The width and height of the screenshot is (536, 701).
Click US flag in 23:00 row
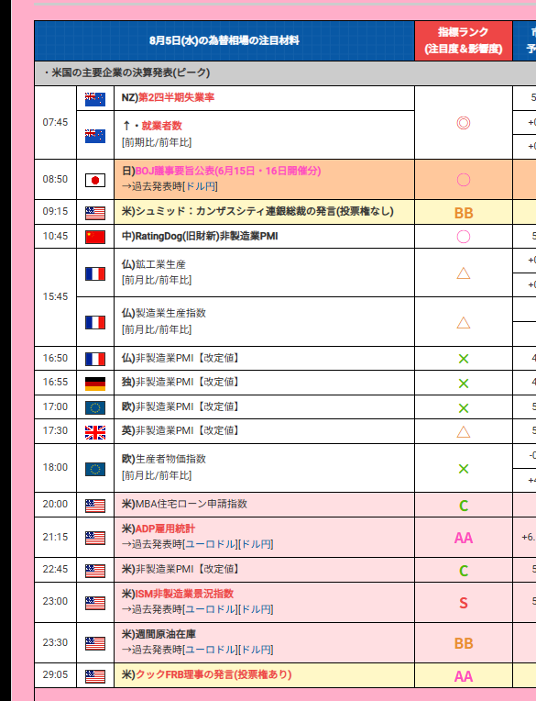pyautogui.click(x=95, y=603)
